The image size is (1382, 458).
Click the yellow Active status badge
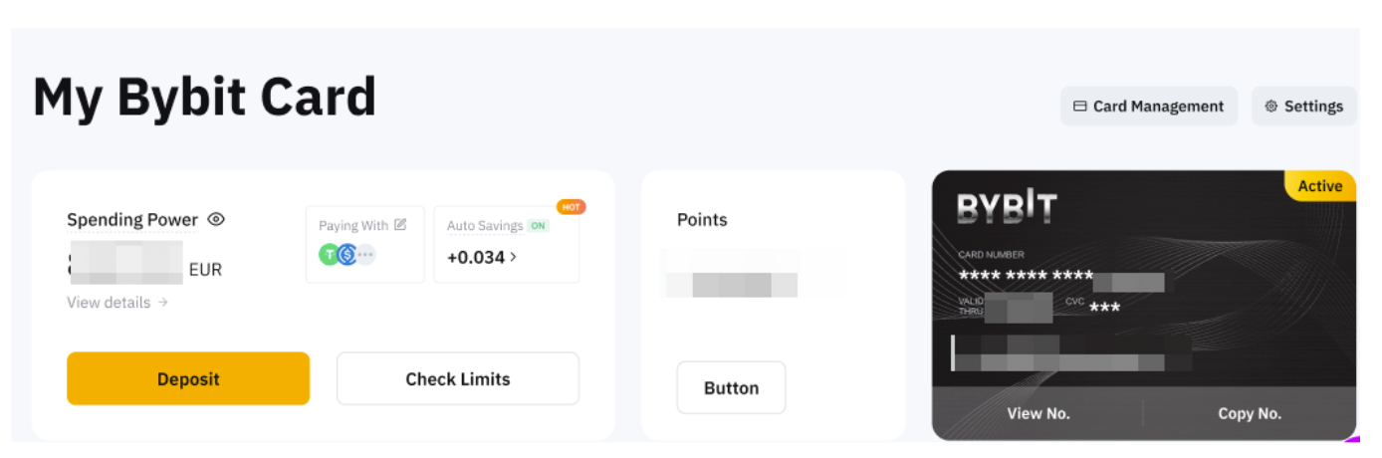(1319, 186)
